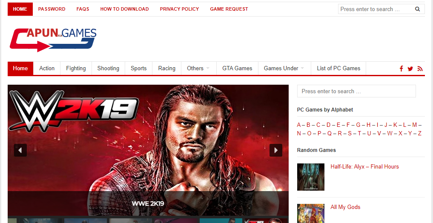Browse games starting with letter D
The width and height of the screenshot is (433, 223).
pyautogui.click(x=328, y=125)
